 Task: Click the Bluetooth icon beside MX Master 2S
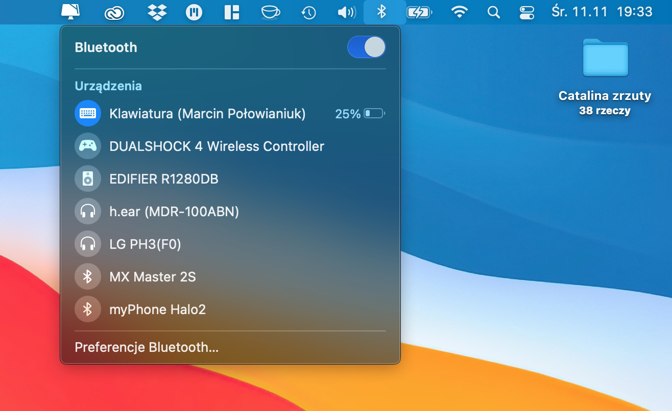(88, 276)
